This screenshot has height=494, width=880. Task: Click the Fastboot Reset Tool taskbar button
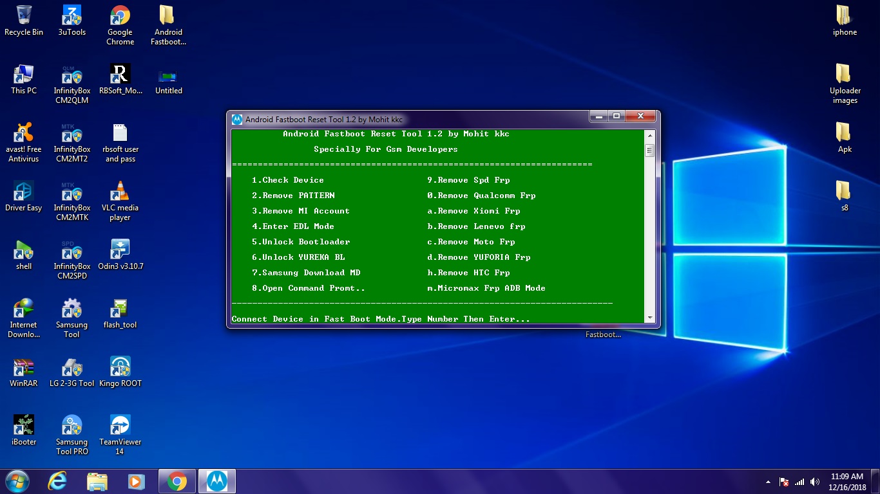click(216, 481)
